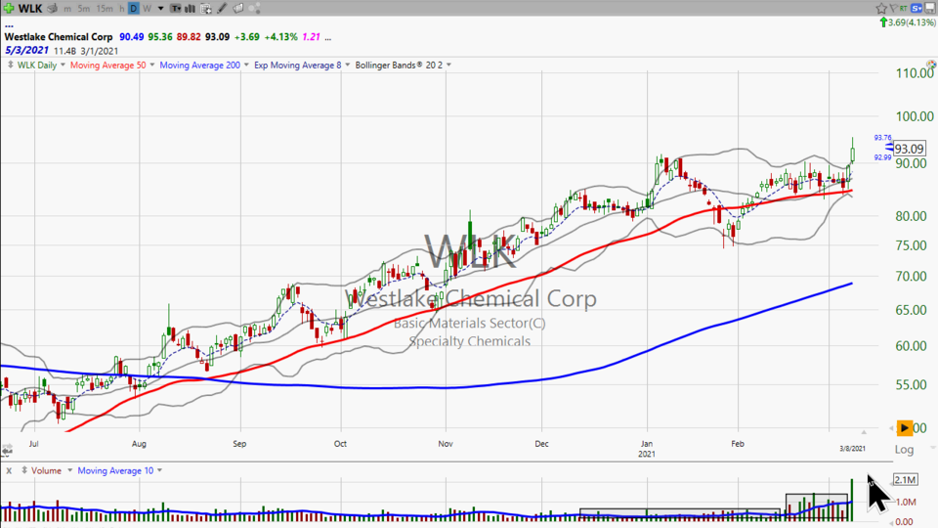Click the 5/3/2021 earnings date
The height and width of the screenshot is (528, 938).
point(27,50)
